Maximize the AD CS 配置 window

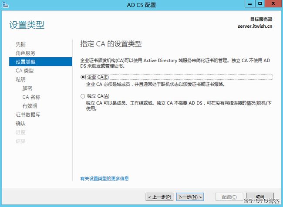[260, 3]
